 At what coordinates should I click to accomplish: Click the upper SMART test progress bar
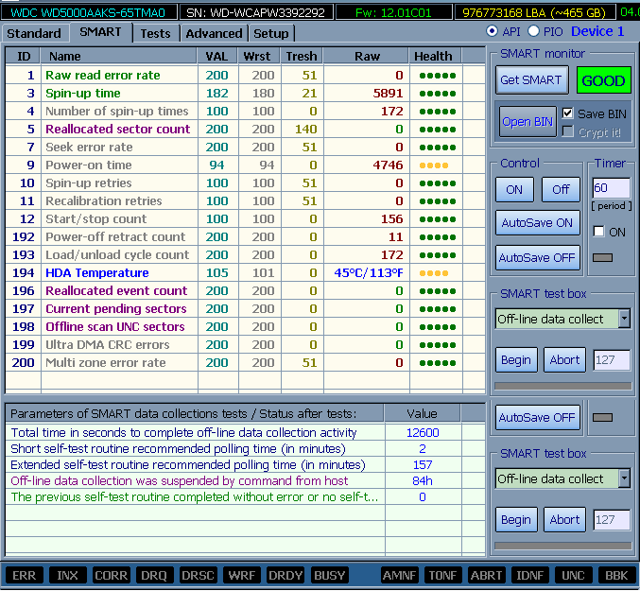coord(562,386)
